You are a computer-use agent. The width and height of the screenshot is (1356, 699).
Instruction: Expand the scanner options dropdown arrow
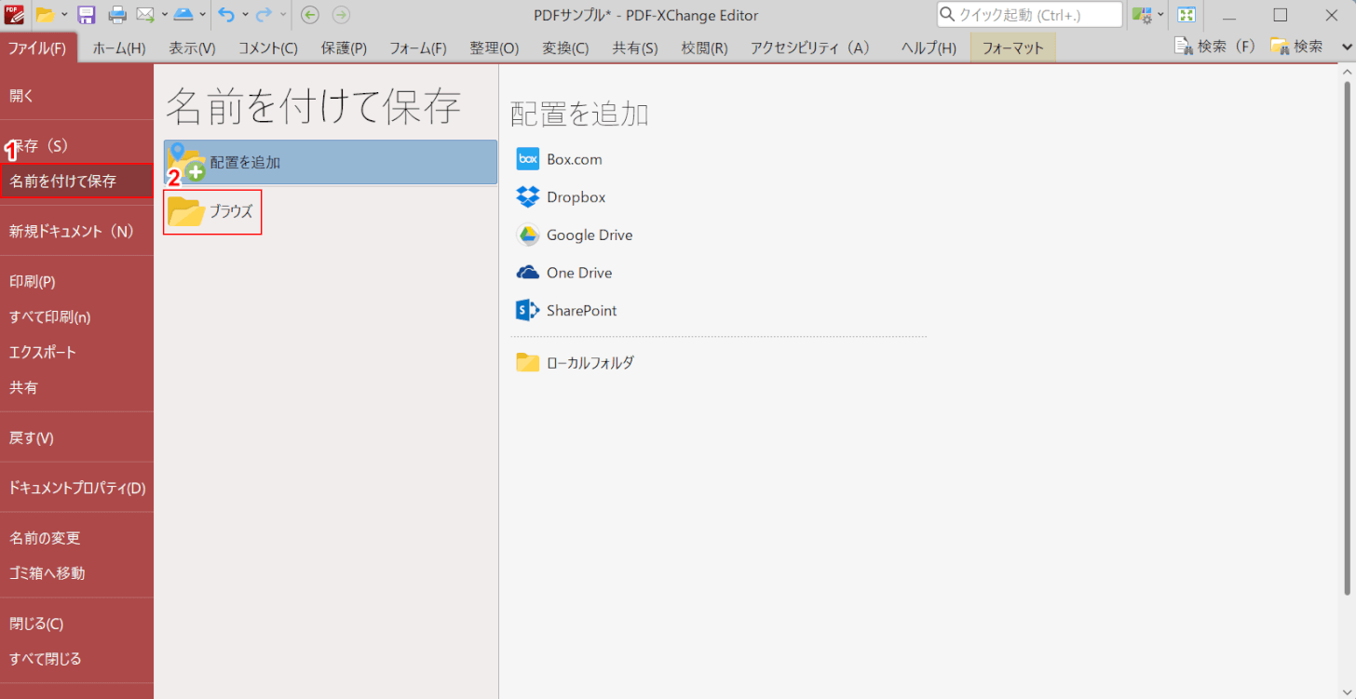(201, 15)
